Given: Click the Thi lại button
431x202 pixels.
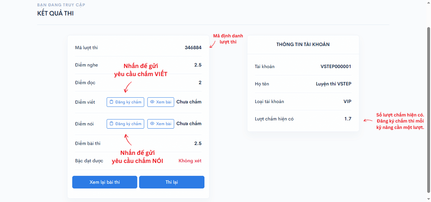Looking at the screenshot, I should pyautogui.click(x=172, y=182).
